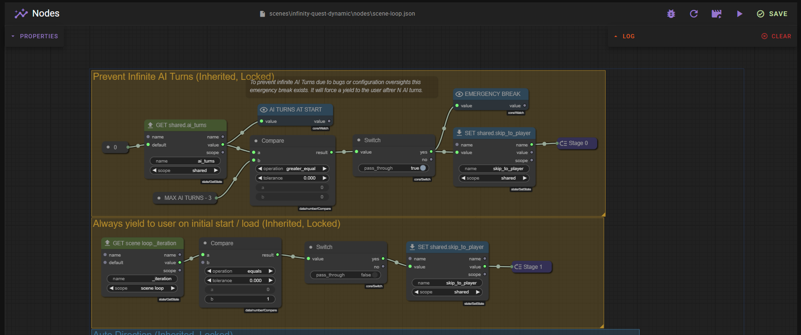The height and width of the screenshot is (335, 801).
Task: Click collapse dot on upper Switch node
Action: pos(359,140)
